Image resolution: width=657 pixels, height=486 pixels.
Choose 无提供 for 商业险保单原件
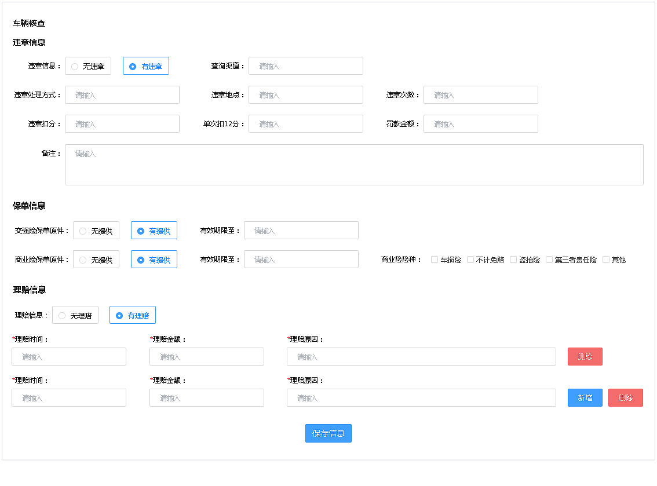96,260
